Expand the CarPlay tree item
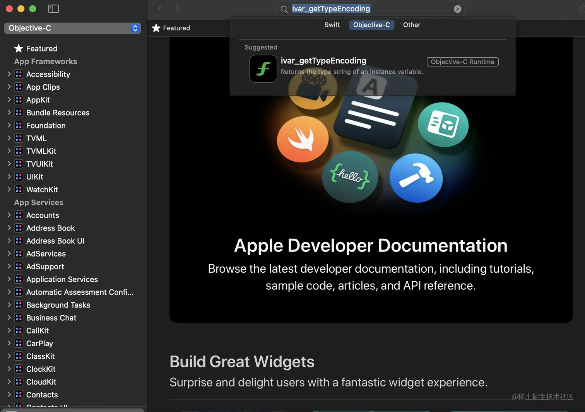The height and width of the screenshot is (412, 585). pyautogui.click(x=9, y=343)
